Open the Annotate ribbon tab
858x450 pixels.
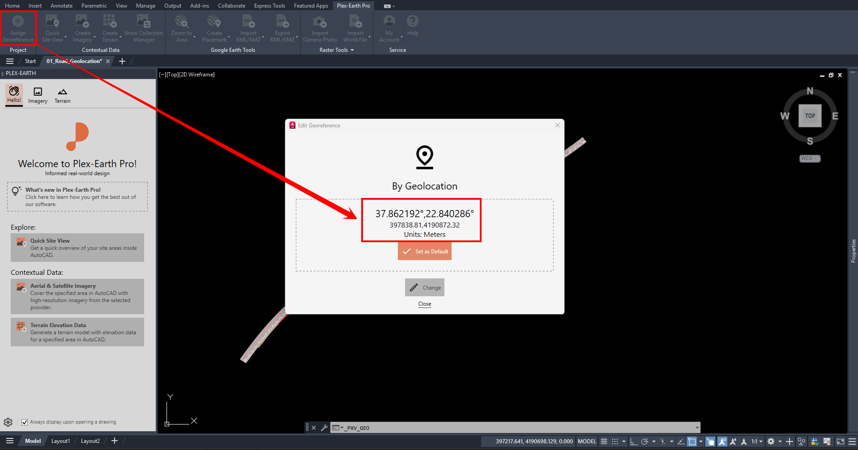[61, 6]
